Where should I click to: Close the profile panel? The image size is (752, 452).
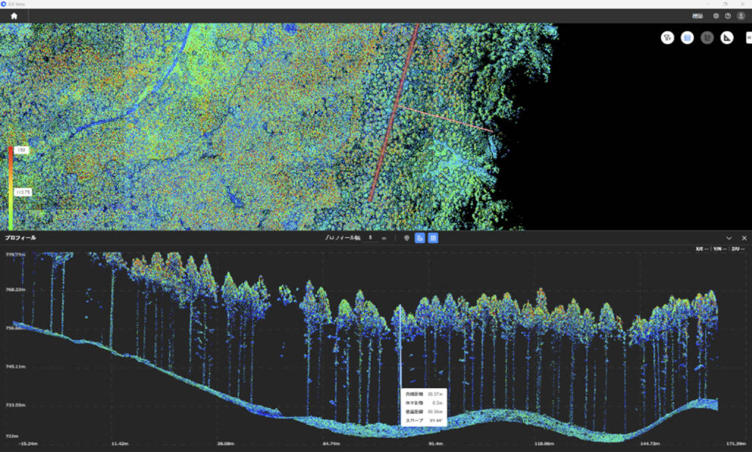[x=744, y=238]
